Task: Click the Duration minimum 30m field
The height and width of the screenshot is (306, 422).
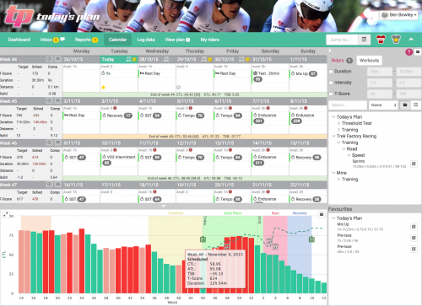Action: click(x=380, y=72)
